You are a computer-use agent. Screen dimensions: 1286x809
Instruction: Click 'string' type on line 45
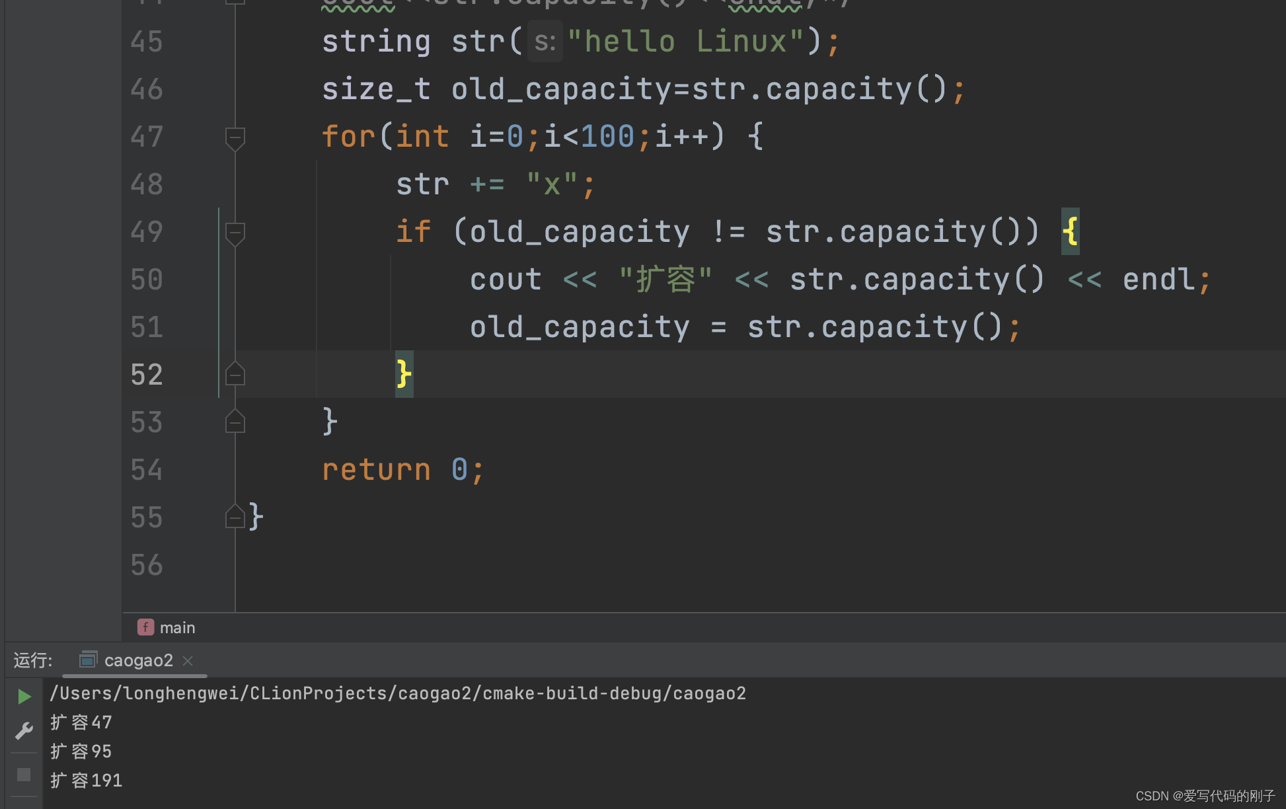tap(376, 42)
